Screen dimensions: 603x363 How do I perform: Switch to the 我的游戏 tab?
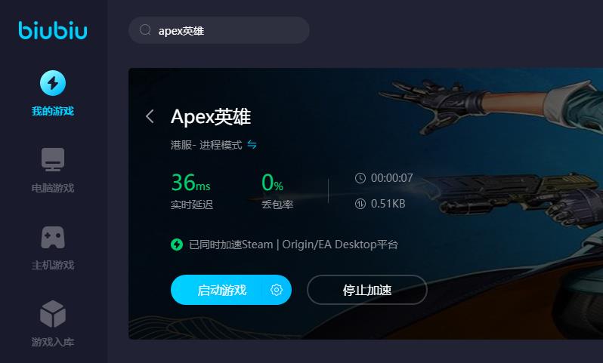pos(53,111)
